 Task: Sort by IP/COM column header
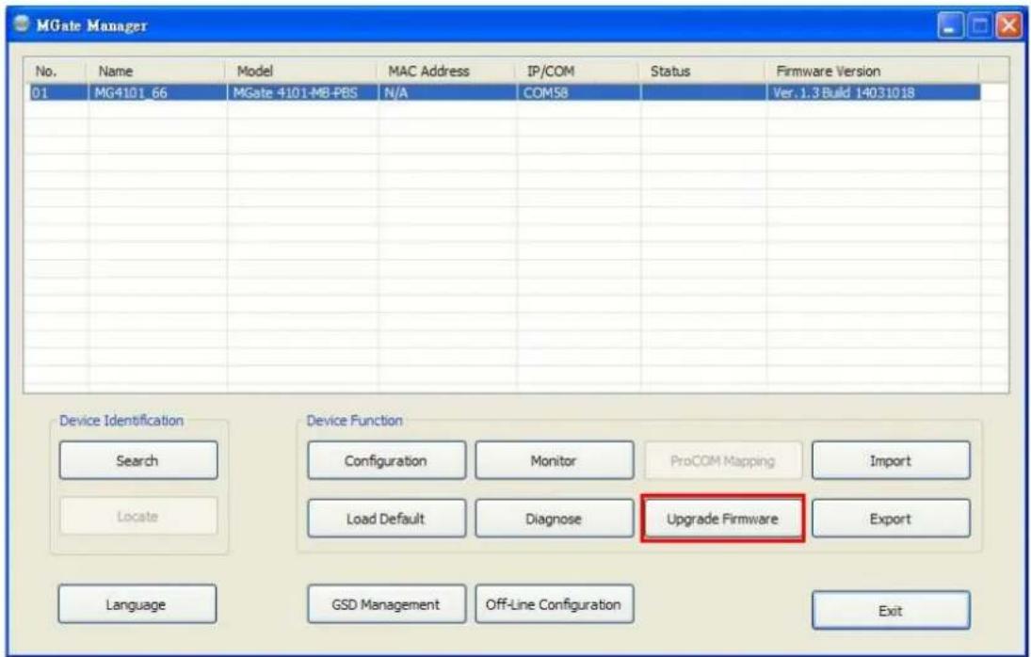(577, 71)
